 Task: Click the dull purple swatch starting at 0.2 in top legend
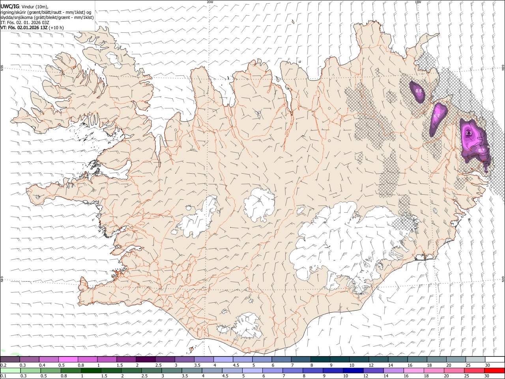coord(10,359)
